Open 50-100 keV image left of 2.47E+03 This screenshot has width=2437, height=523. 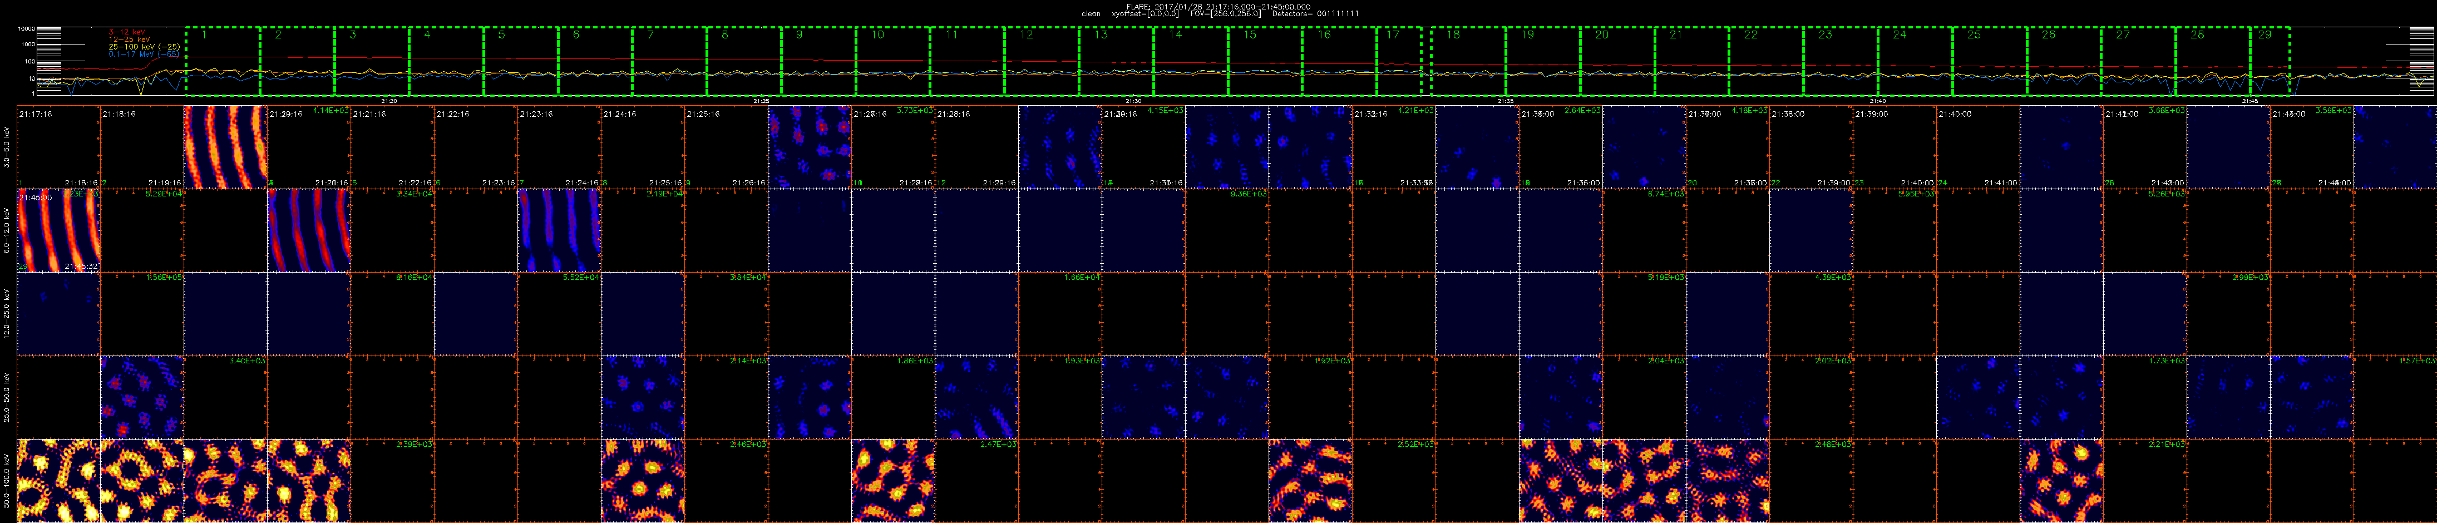click(x=893, y=481)
